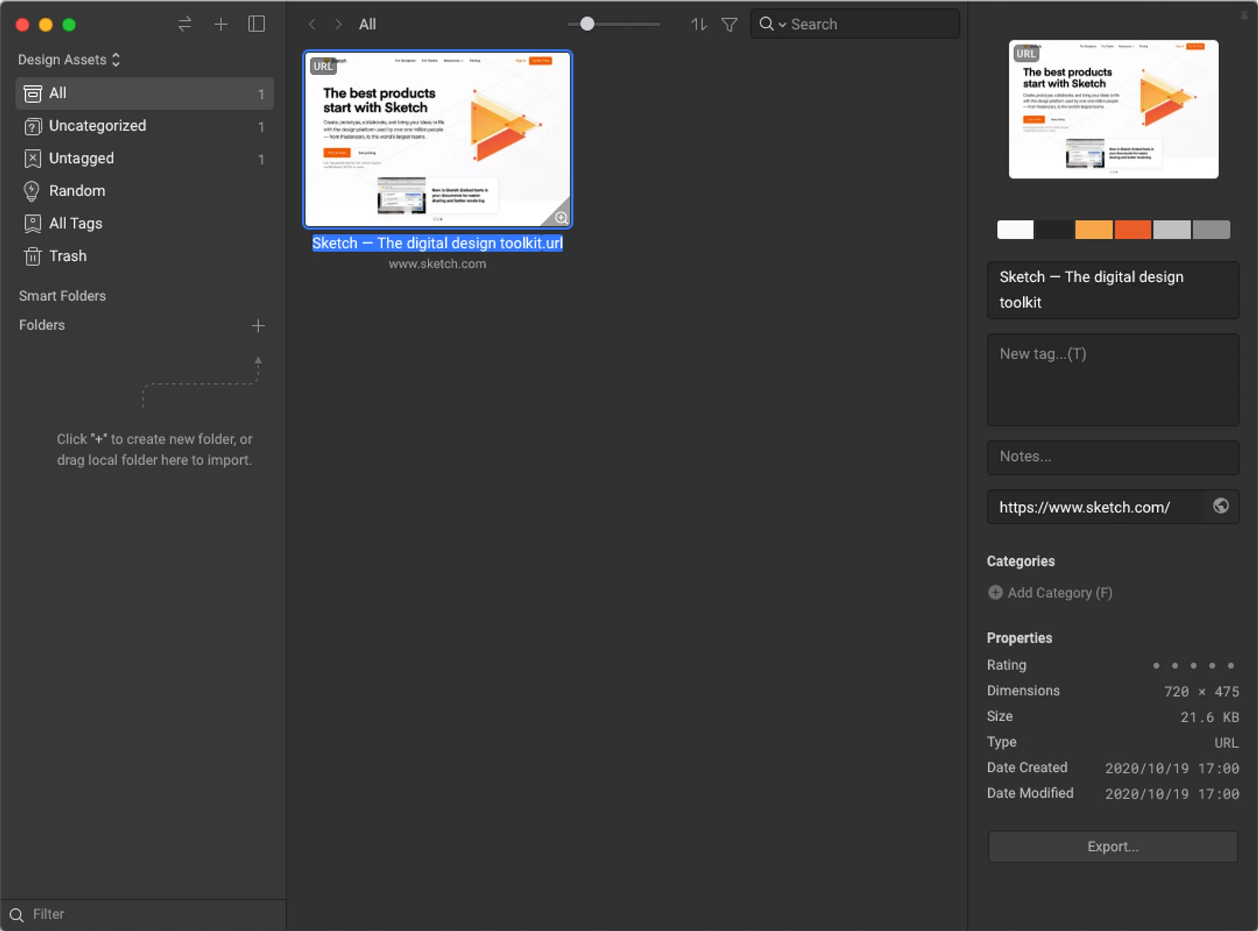
Task: Switch to the All view tab
Action: click(x=367, y=24)
